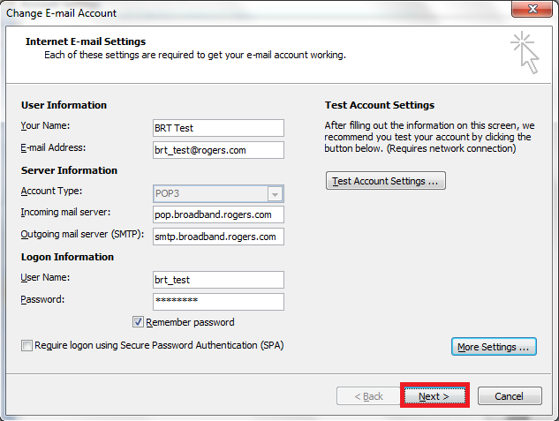Open the Account Type dropdown arrow
Image resolution: width=559 pixels, height=421 pixels.
click(x=276, y=194)
